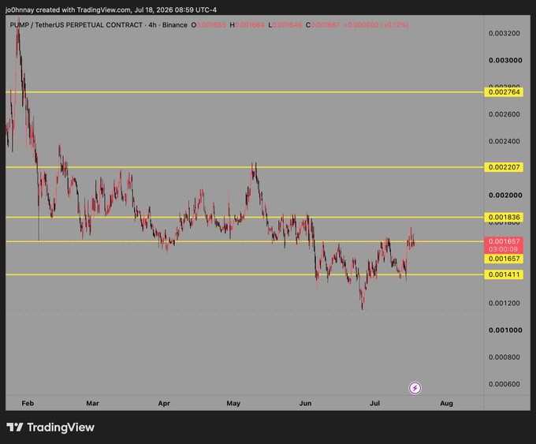
Task: Click the low value 0.001646
Action: pyautogui.click(x=287, y=25)
